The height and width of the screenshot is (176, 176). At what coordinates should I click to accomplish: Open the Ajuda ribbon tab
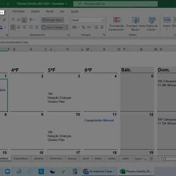[75, 12]
